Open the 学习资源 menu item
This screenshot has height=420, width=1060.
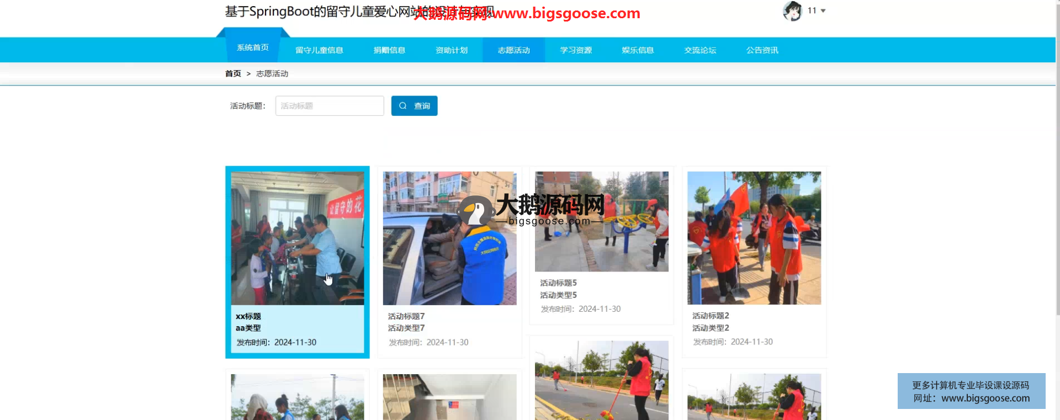point(576,50)
